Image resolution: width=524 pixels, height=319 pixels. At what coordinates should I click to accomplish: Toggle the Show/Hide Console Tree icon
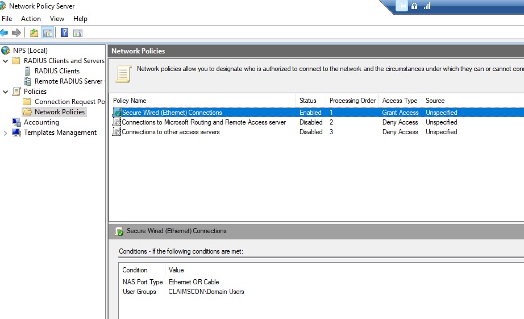[x=47, y=33]
